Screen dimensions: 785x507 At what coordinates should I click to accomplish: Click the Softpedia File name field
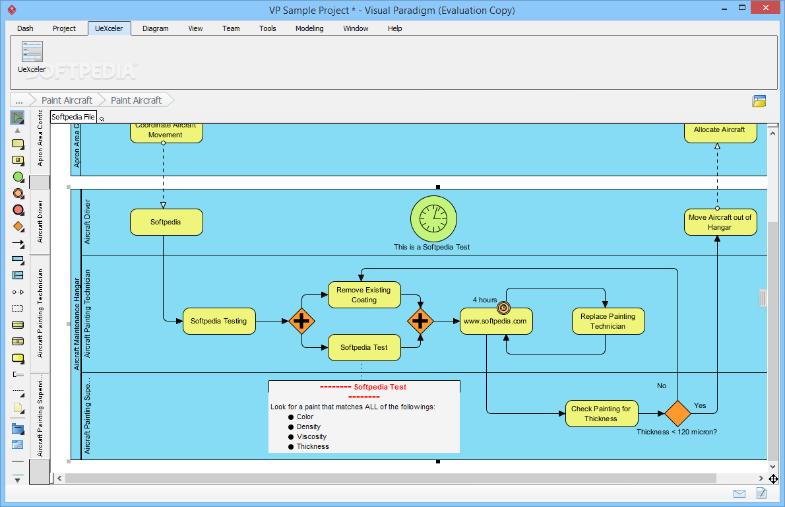tap(74, 117)
